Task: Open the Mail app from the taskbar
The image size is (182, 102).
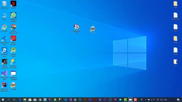Action: point(35,99)
